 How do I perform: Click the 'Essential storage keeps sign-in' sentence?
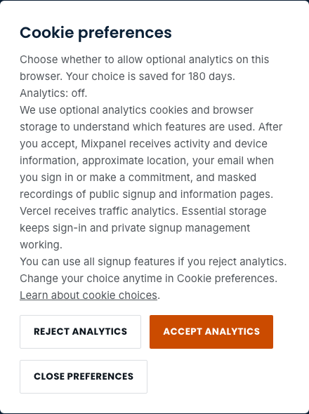143,228
